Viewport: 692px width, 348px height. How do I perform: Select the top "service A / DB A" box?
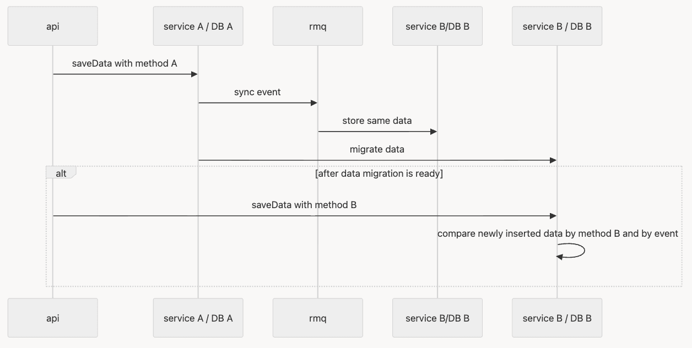[198, 26]
